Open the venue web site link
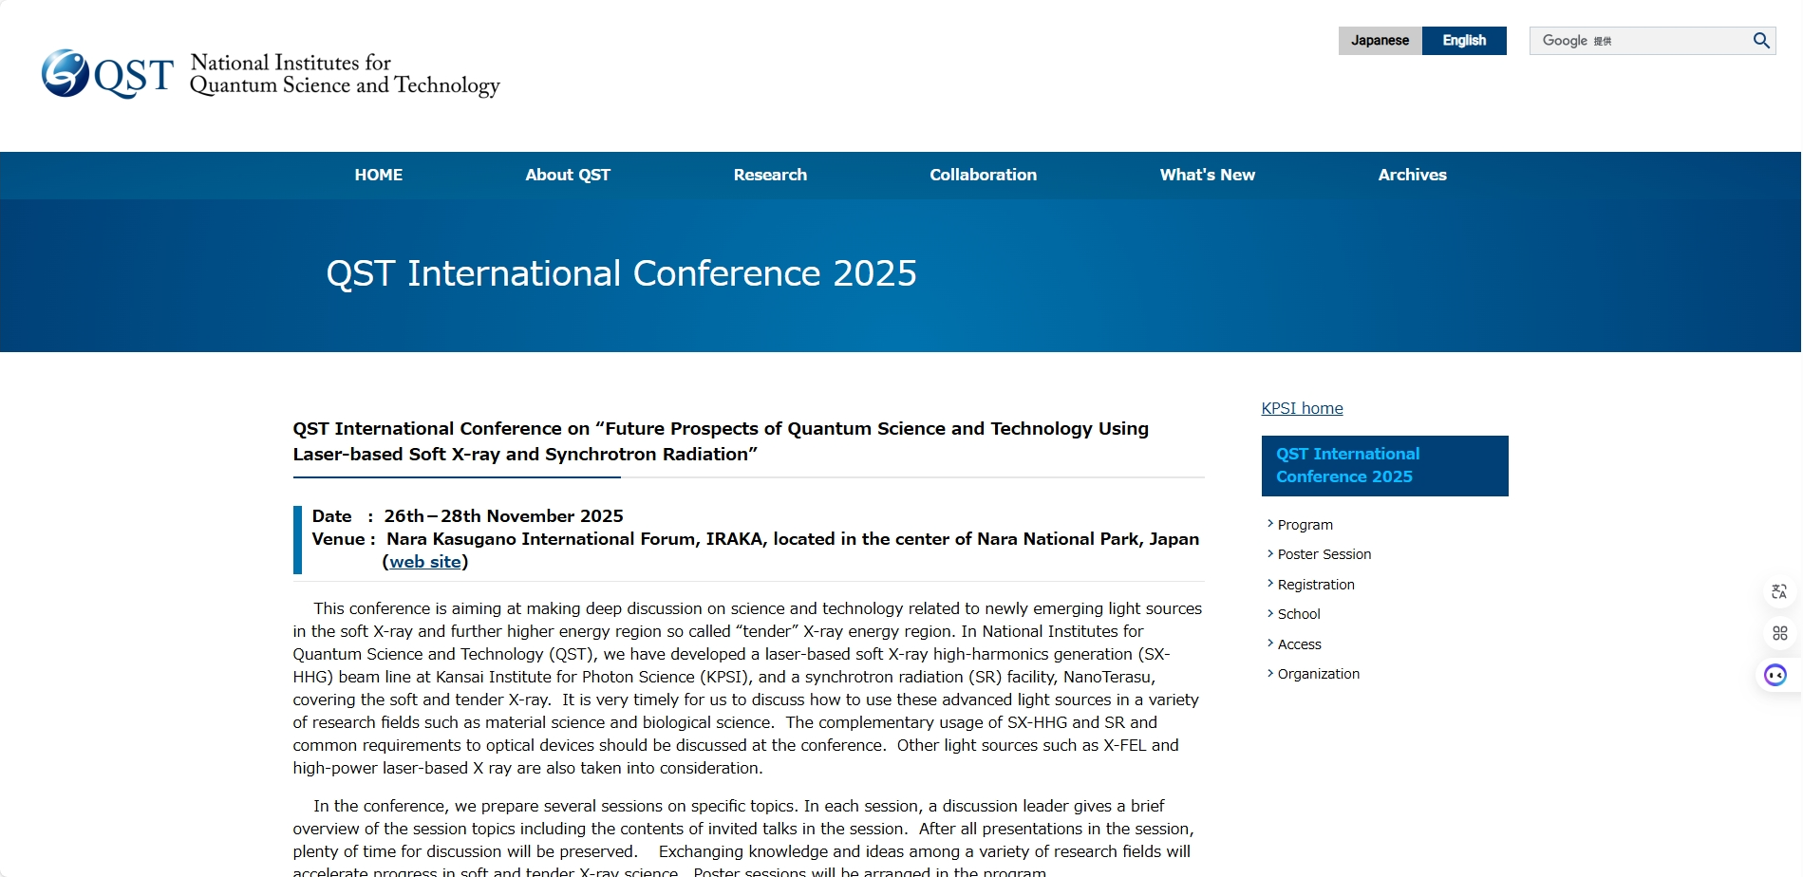 click(425, 562)
